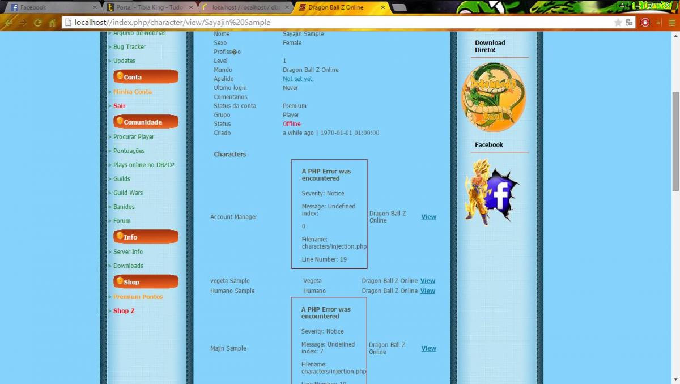Click the 'Premium' account status text
Viewport: 680px width, 384px height.
tap(295, 106)
